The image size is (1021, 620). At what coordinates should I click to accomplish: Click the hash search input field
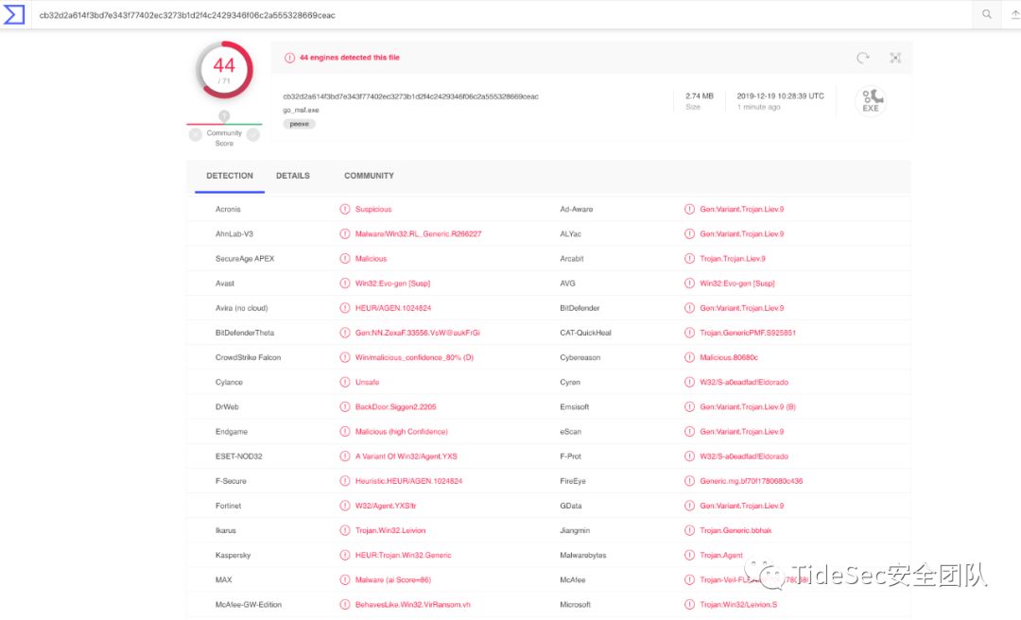tap(501, 14)
